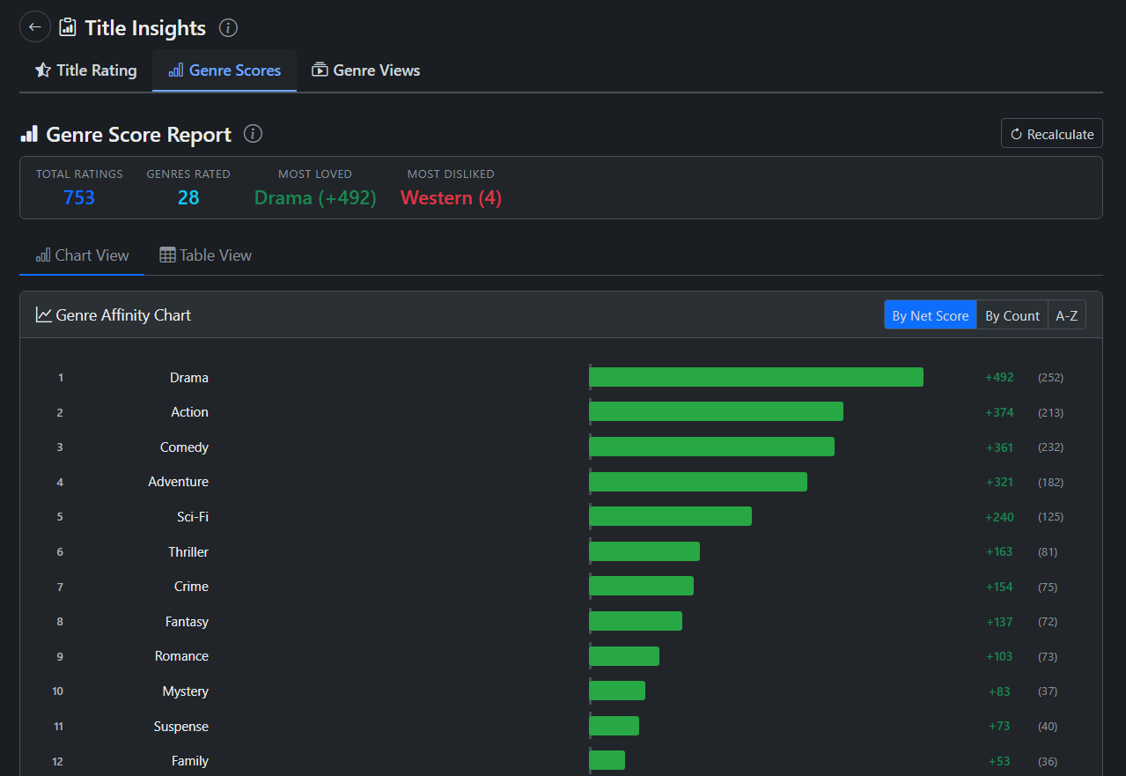1126x776 pixels.
Task: Click the total ratings number 753
Action: (x=79, y=197)
